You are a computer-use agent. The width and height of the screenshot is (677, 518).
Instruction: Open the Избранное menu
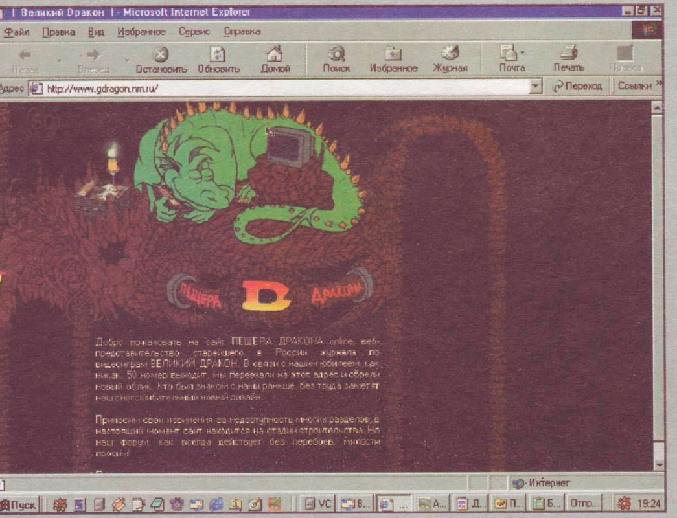pos(141,32)
